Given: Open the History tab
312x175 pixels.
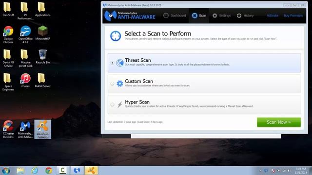Looking at the screenshot, I should 245,16.
